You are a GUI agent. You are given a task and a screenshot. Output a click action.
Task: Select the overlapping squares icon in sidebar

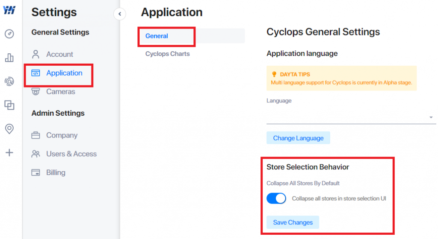(9, 105)
